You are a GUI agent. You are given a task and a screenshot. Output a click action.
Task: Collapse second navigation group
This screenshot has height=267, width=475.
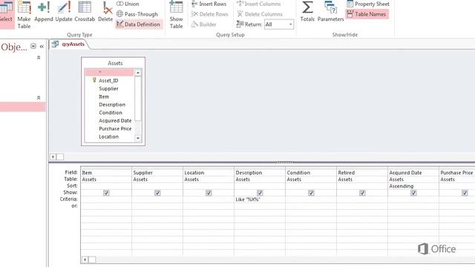(39, 97)
